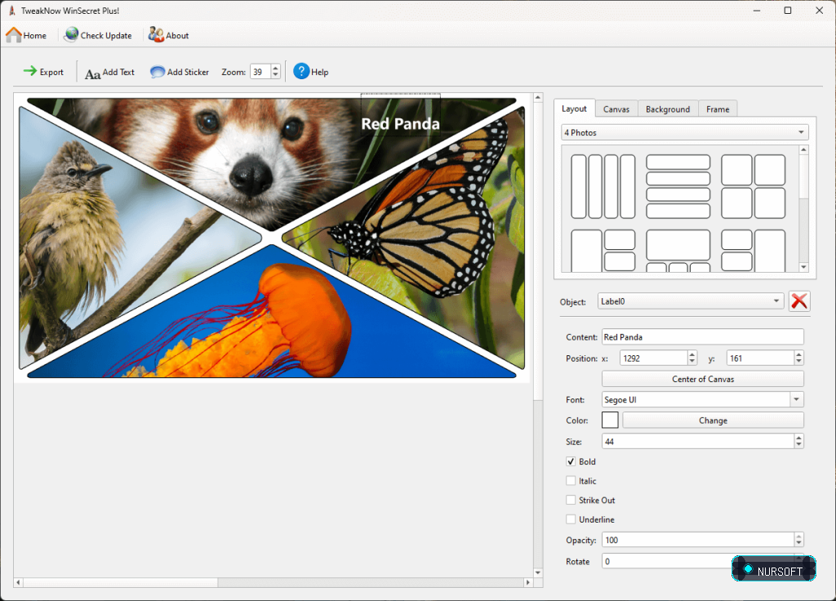
Task: Click the Add Sticker speech bubble icon
Action: pyautogui.click(x=158, y=72)
